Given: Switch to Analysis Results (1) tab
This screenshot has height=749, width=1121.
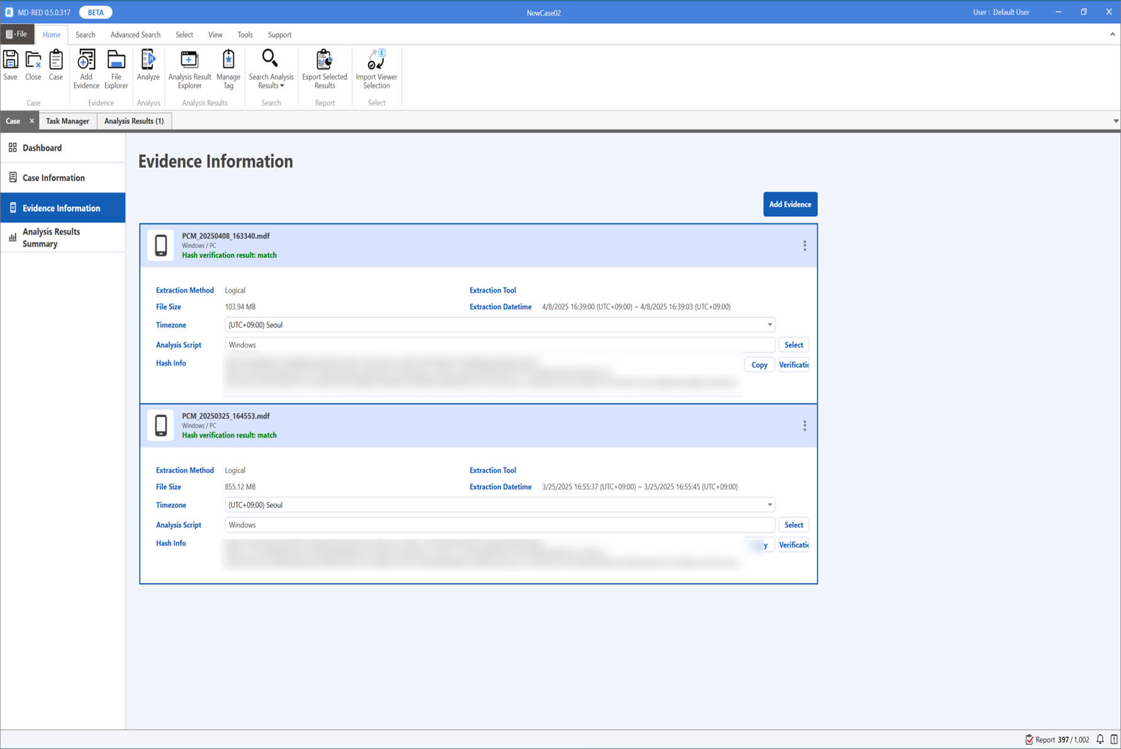Looking at the screenshot, I should tap(134, 121).
